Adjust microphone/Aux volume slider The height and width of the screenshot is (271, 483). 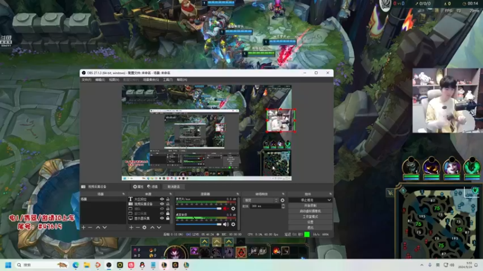tap(199, 208)
